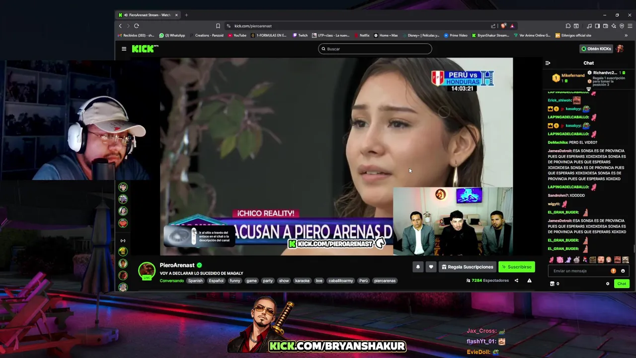Open the user profile avatar menu

point(620,49)
